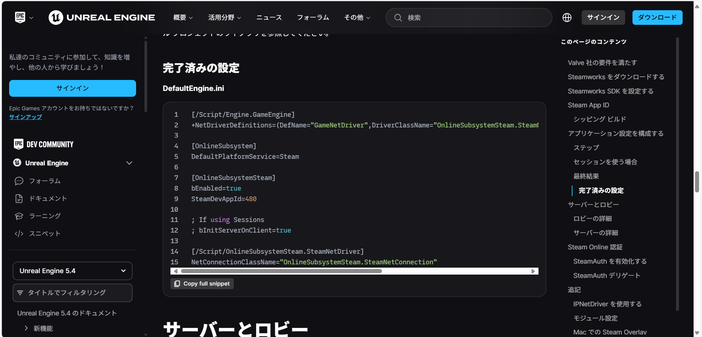This screenshot has height=337, width=702.
Task: Open Unreal Engine 5.4 version dropdown
Action: click(72, 271)
